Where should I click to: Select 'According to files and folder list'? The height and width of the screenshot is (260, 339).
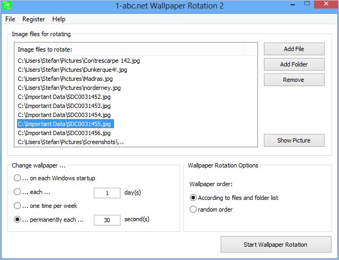click(193, 198)
